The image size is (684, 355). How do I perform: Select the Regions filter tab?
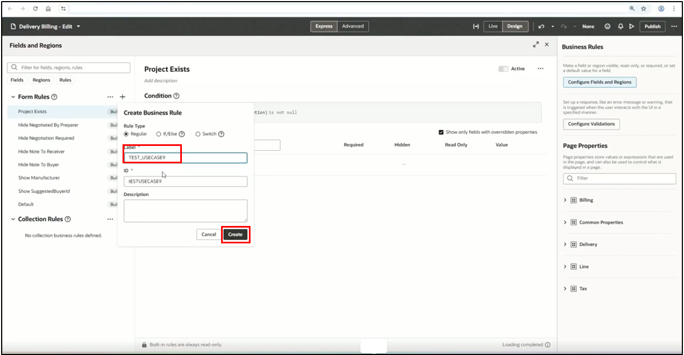(x=41, y=80)
